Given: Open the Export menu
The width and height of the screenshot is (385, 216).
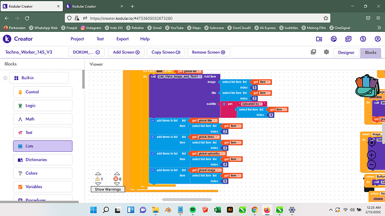Looking at the screenshot, I should pos(122,39).
